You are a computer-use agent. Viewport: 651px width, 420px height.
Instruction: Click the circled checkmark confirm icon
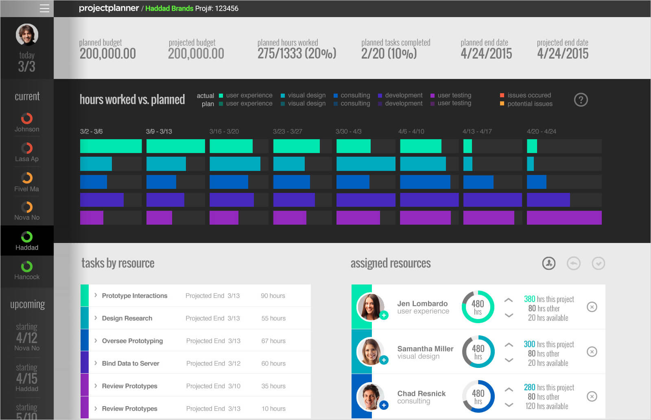pos(598,263)
